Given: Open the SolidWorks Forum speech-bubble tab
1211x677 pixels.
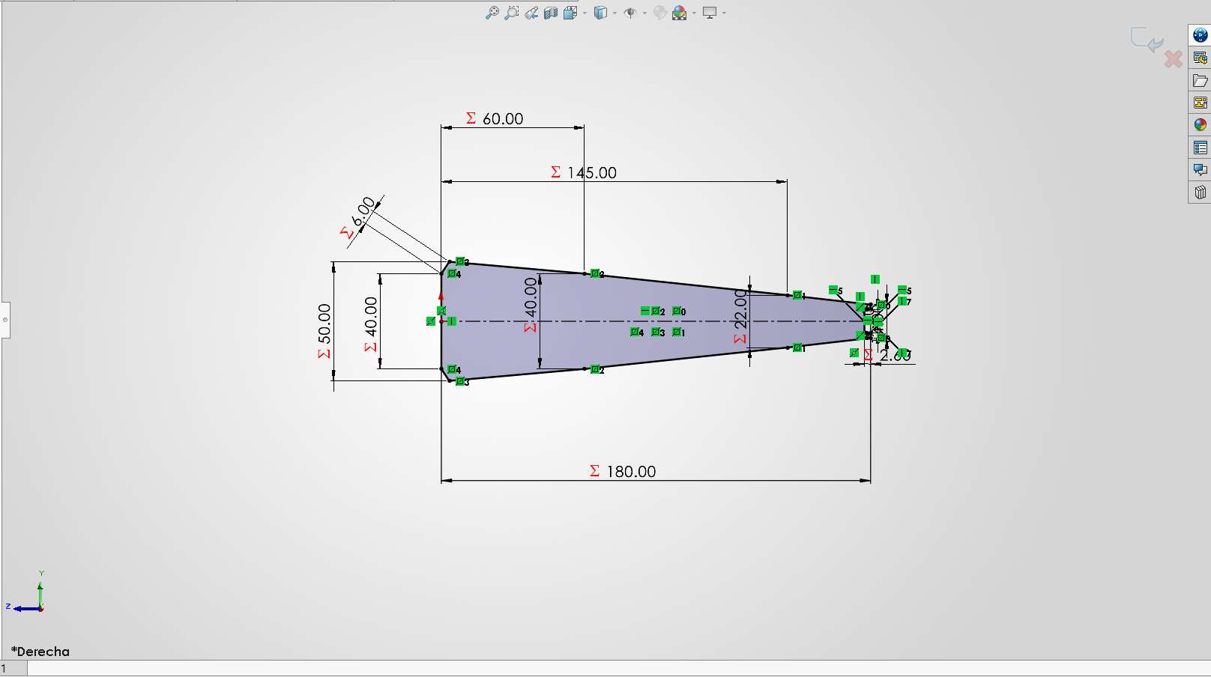Looking at the screenshot, I should coord(1200,170).
